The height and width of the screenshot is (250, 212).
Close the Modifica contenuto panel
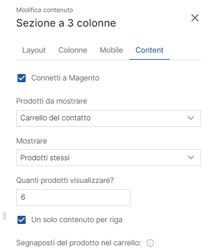(x=195, y=18)
